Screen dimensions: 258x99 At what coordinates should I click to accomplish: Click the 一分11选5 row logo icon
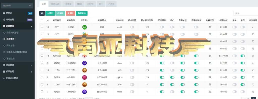[85, 85]
